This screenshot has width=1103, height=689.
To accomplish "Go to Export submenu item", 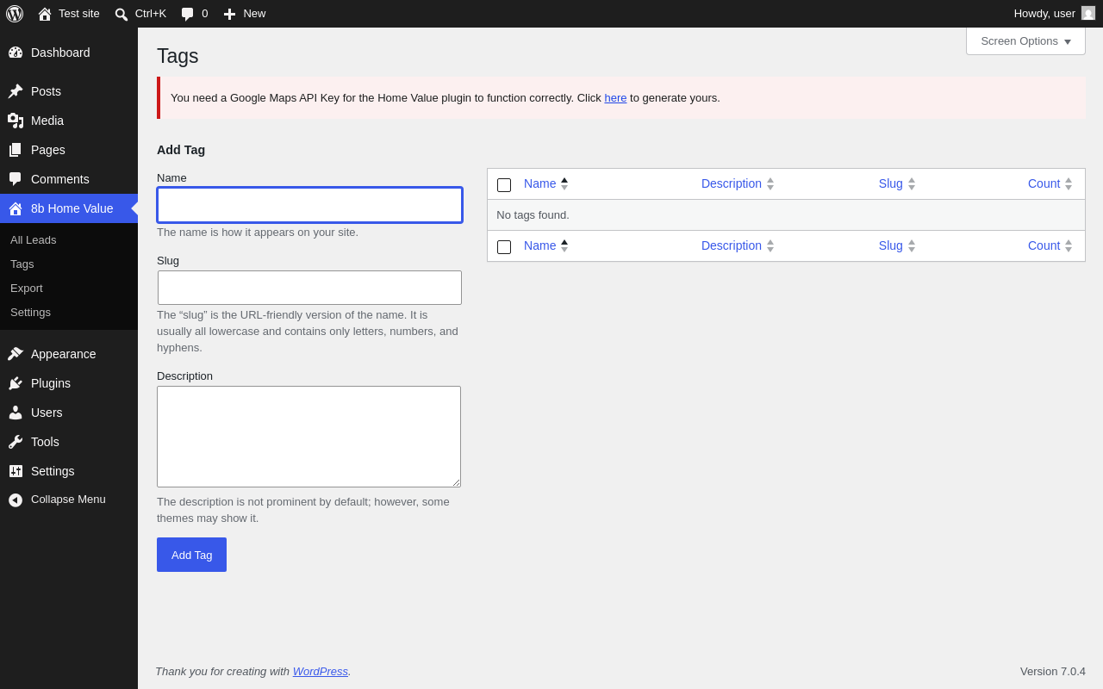I will click(27, 289).
